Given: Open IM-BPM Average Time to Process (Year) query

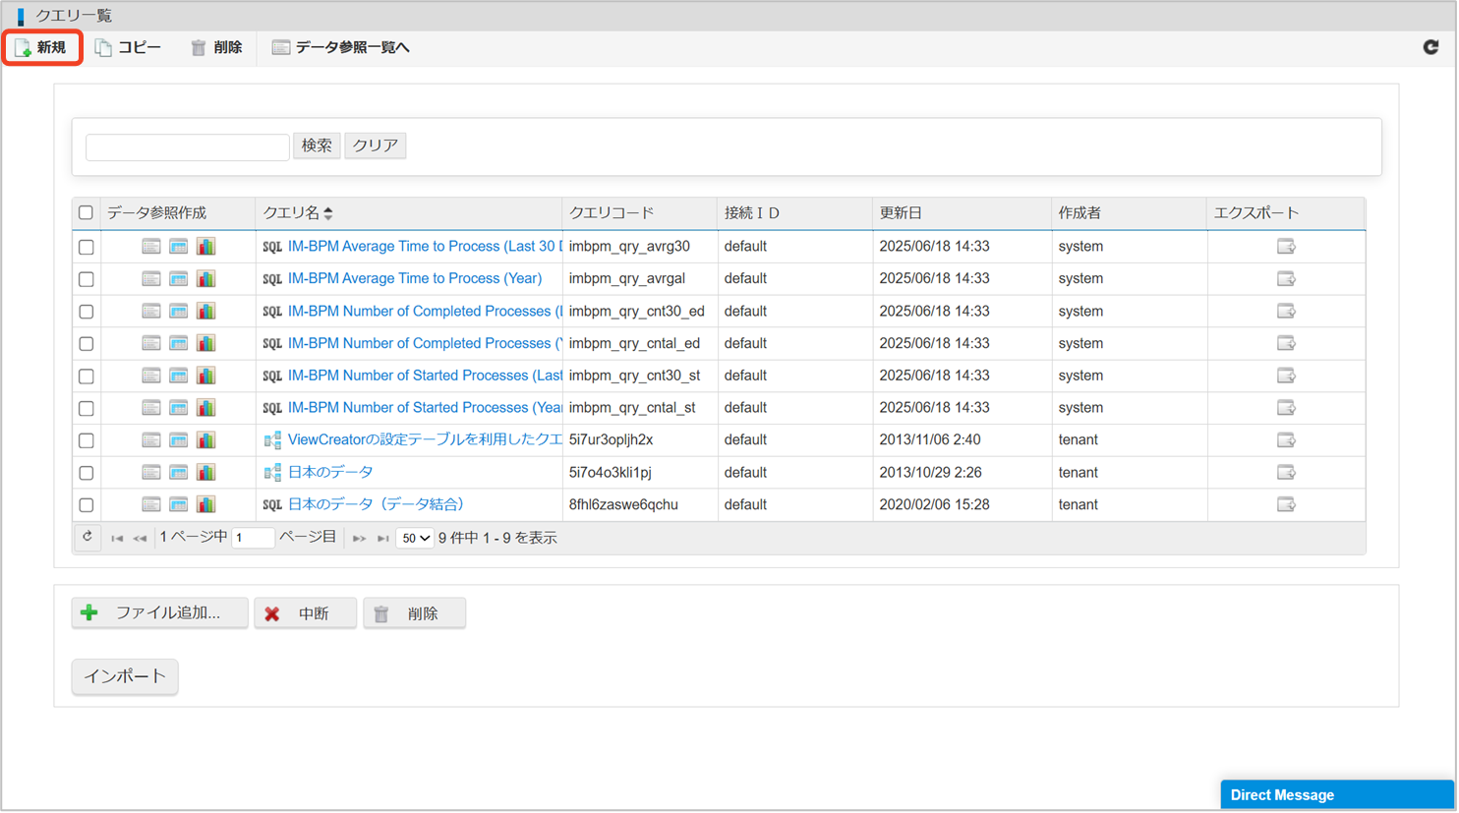Looking at the screenshot, I should 415,279.
